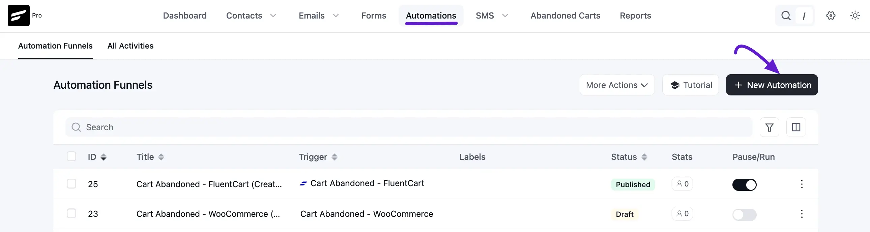Expand the Emails menu chevron
Image resolution: width=870 pixels, height=232 pixels.
point(336,16)
